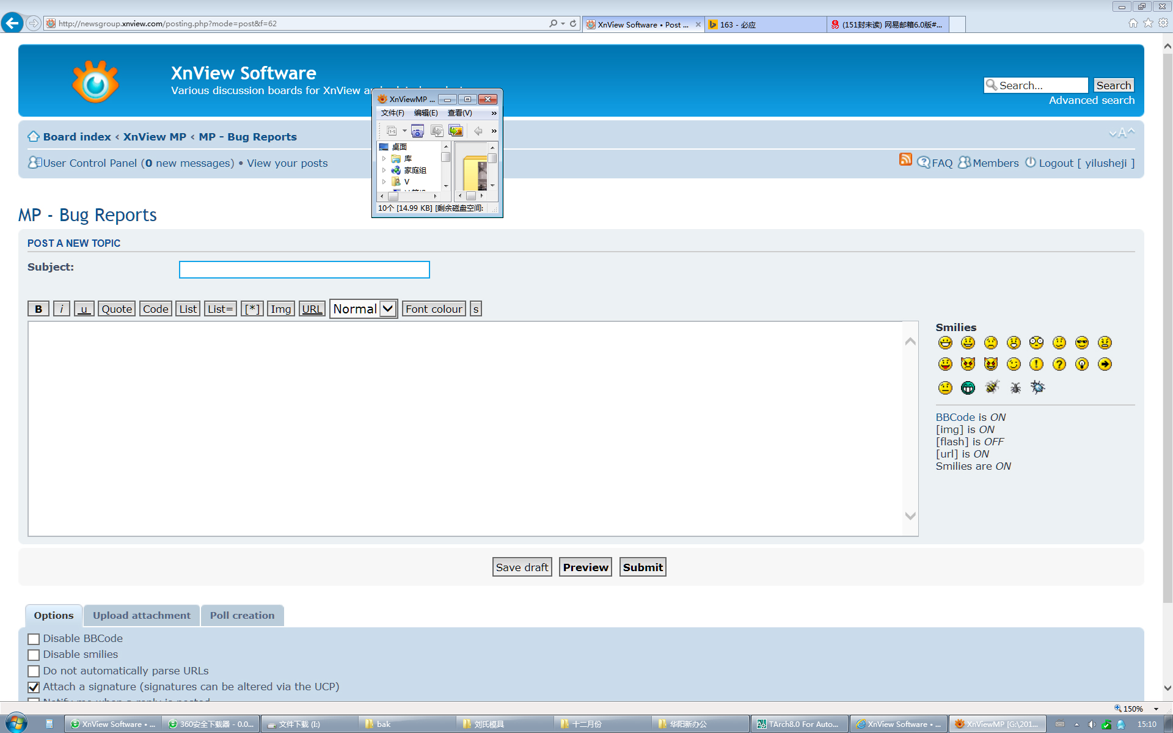Screen dimensions: 1173x733
Task: Open the Normal font size dropdown
Action: (364, 309)
